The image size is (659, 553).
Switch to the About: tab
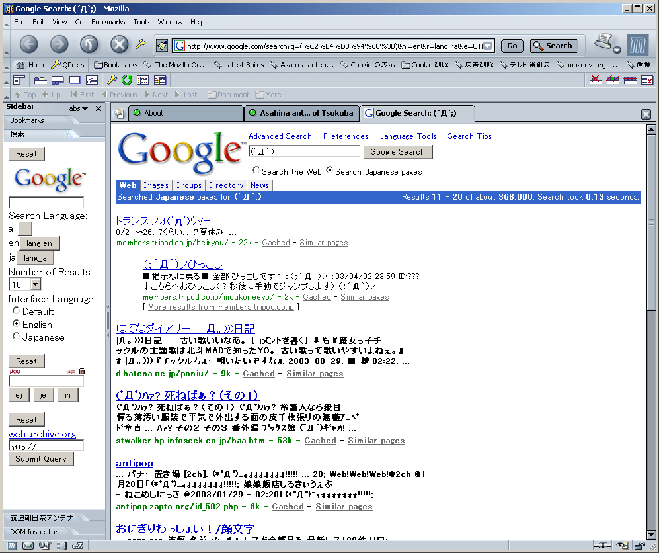tap(186, 113)
